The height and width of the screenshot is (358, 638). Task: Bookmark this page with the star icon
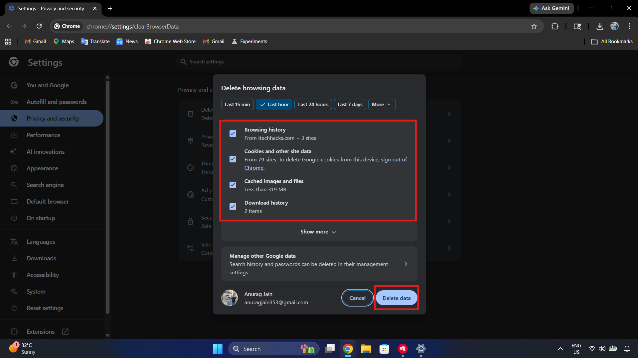[x=534, y=26]
